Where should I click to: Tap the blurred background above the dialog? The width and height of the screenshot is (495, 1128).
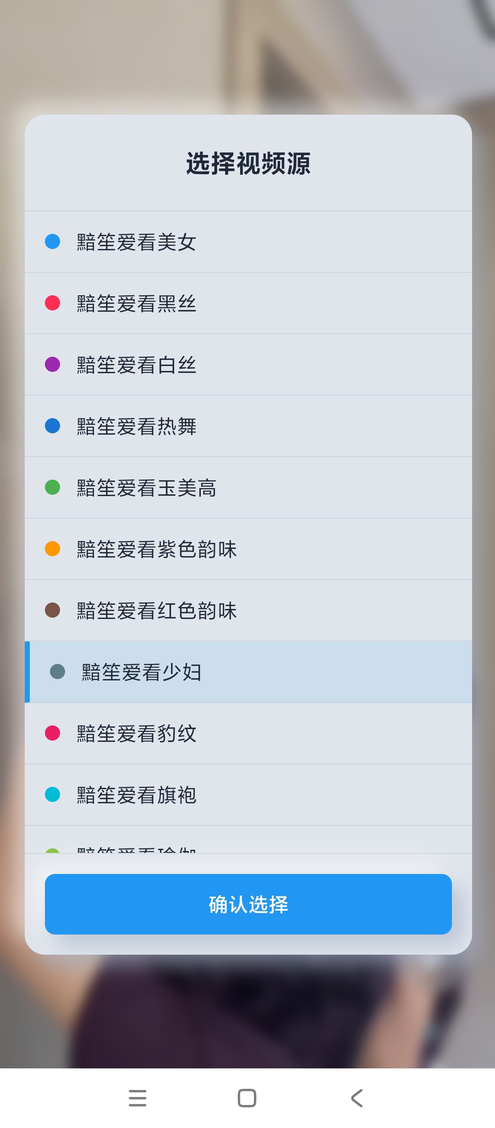point(247,55)
